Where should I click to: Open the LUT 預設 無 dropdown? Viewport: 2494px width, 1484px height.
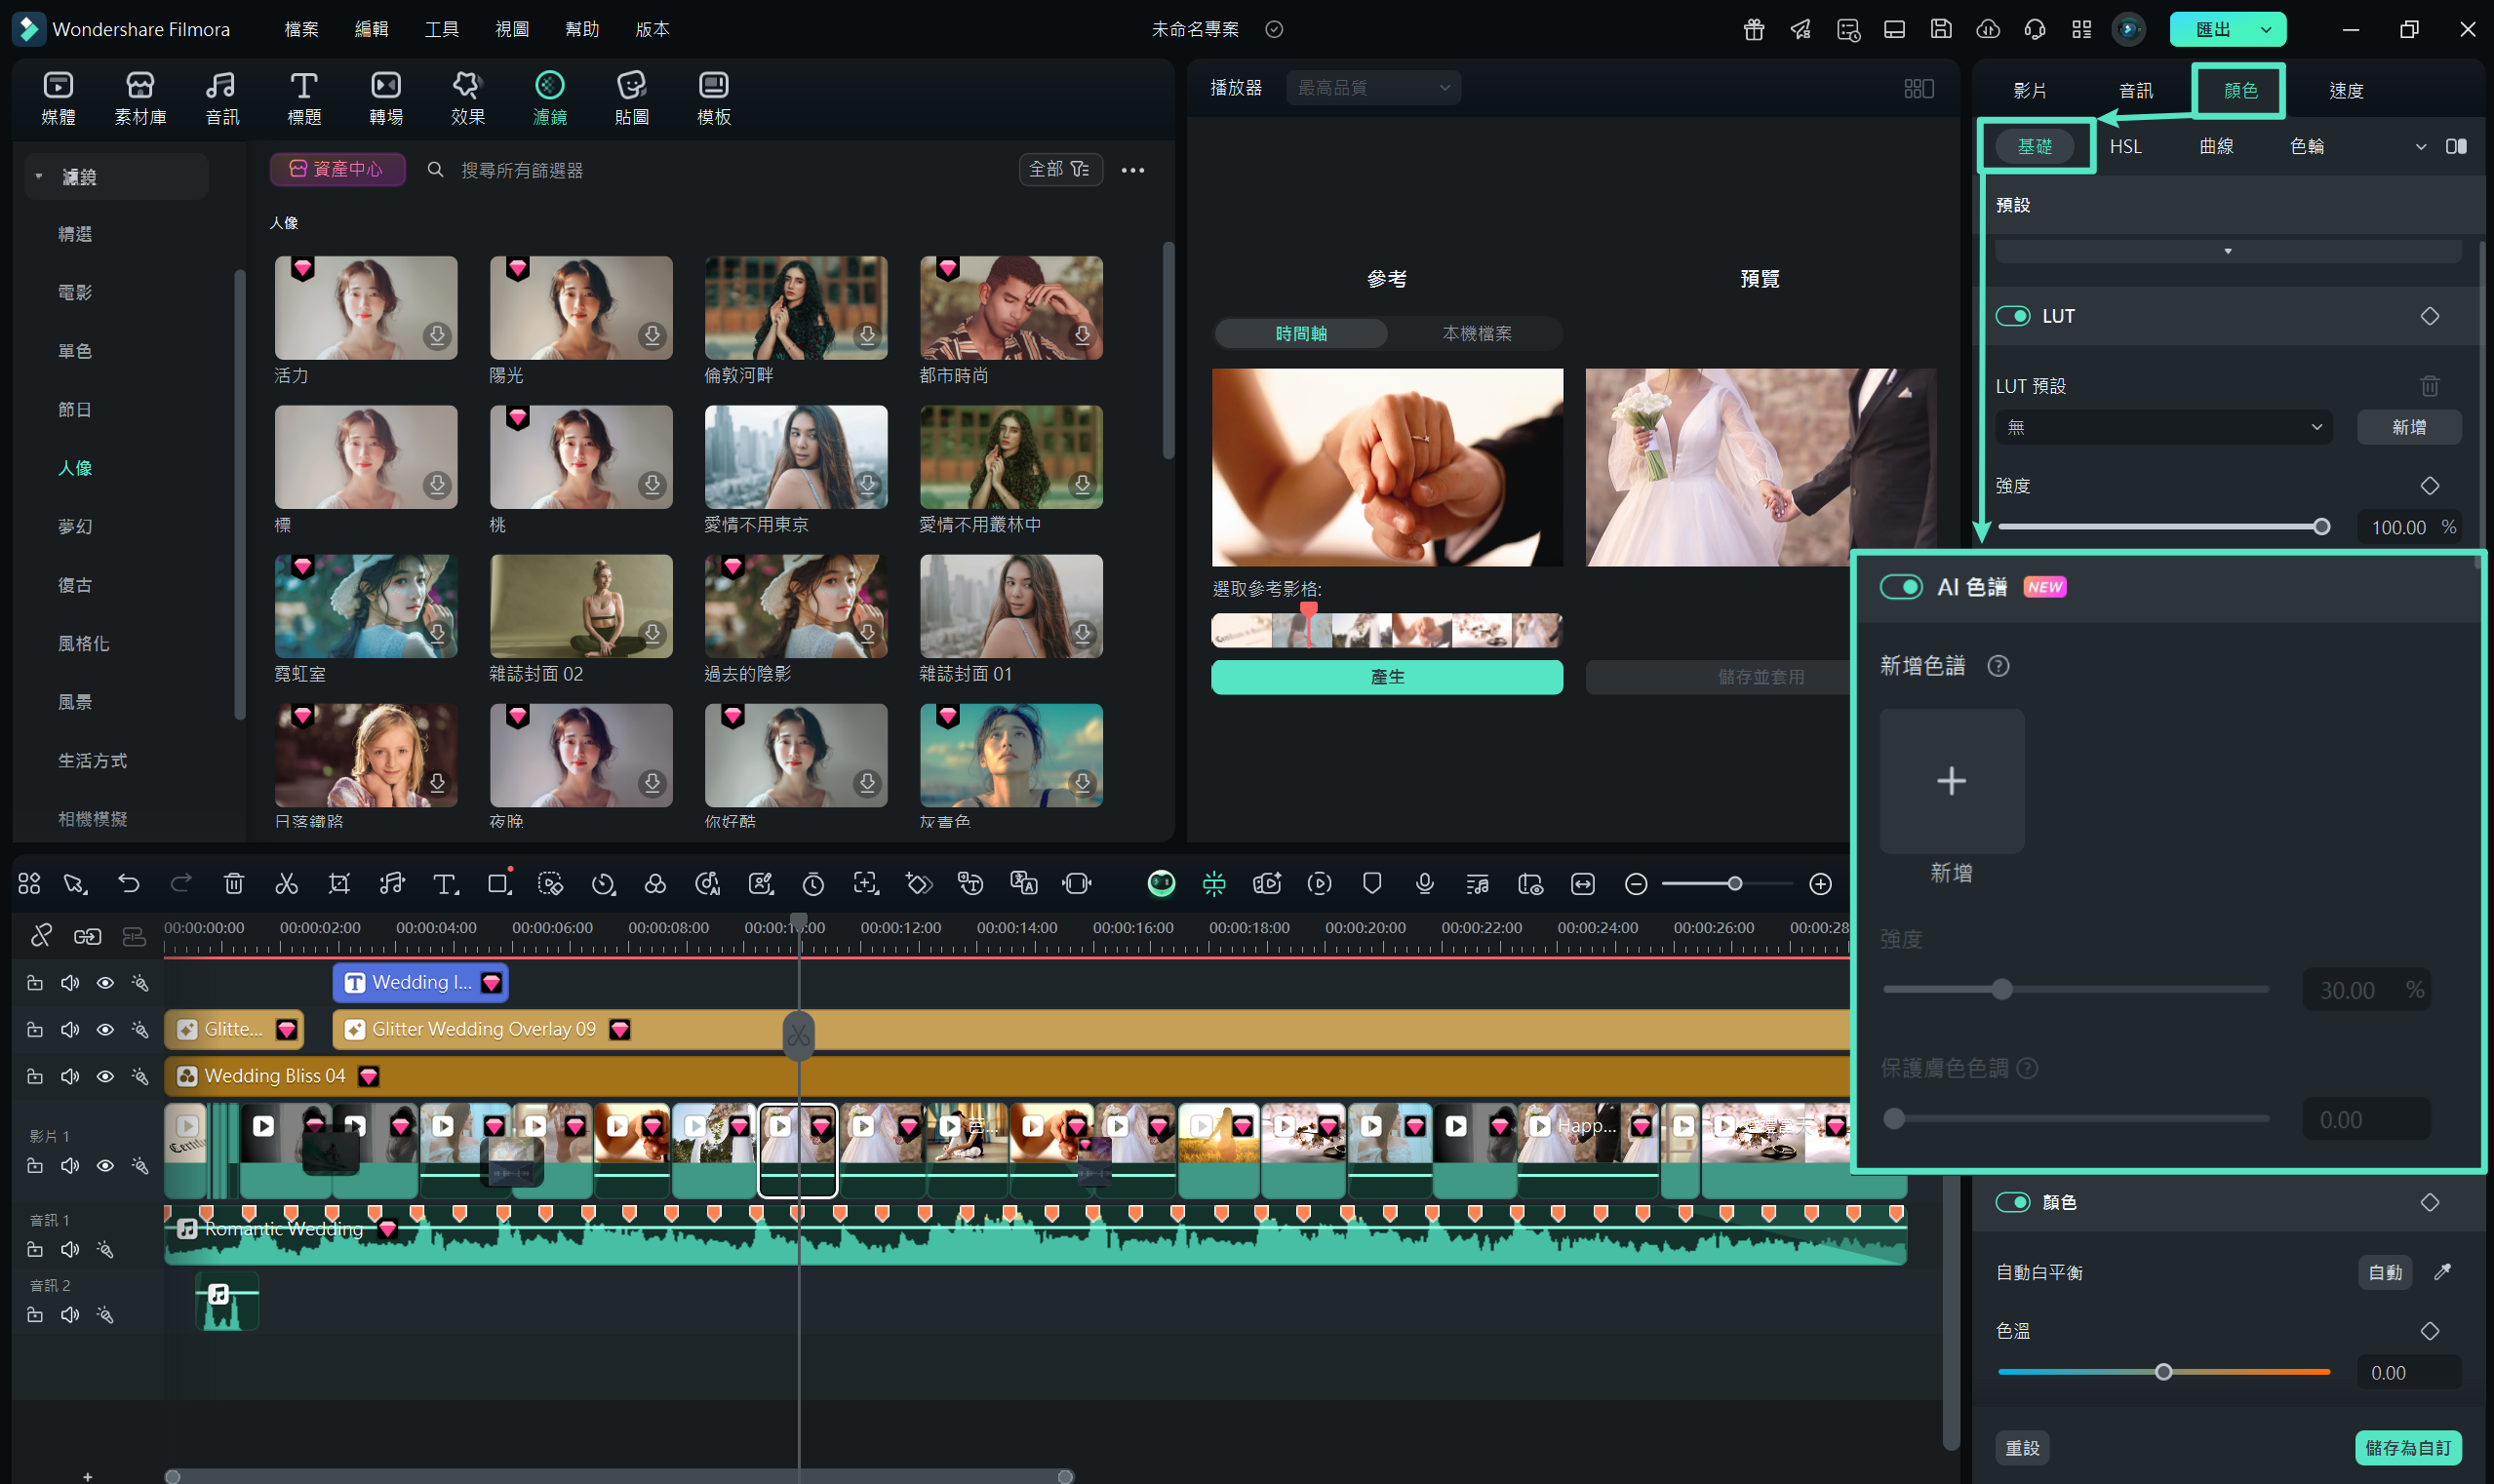[2163, 427]
